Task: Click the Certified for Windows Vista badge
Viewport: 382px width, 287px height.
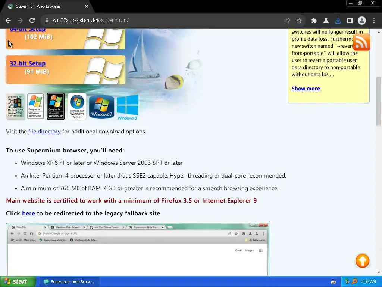Action: [x=77, y=107]
